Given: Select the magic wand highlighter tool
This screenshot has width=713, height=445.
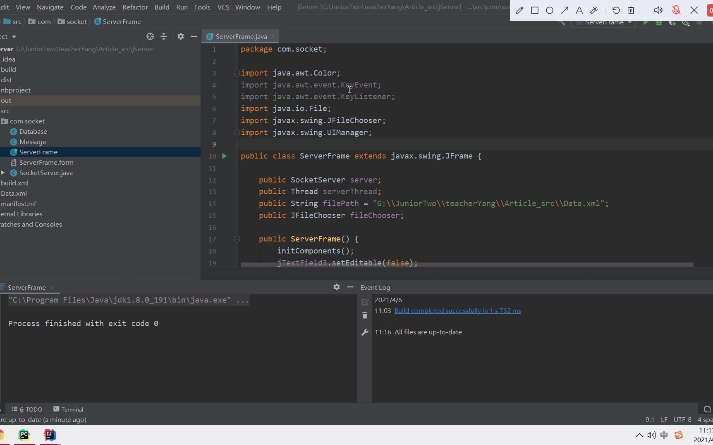Looking at the screenshot, I should [x=594, y=10].
